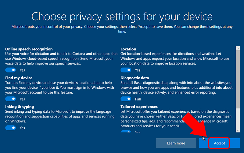Click the 'Find my device' heading
The height and width of the screenshot is (153, 244).
pyautogui.click(x=19, y=78)
